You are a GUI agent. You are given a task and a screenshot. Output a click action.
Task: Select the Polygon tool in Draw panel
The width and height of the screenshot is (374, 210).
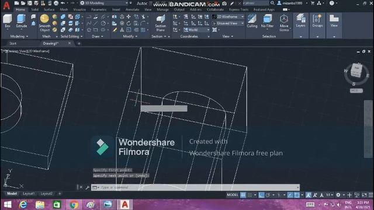click(x=89, y=30)
